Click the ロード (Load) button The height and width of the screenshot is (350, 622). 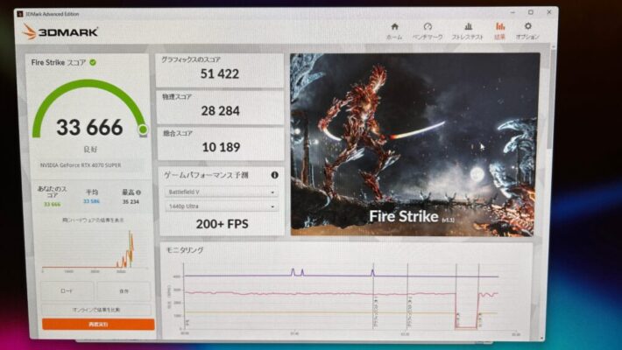[67, 291]
